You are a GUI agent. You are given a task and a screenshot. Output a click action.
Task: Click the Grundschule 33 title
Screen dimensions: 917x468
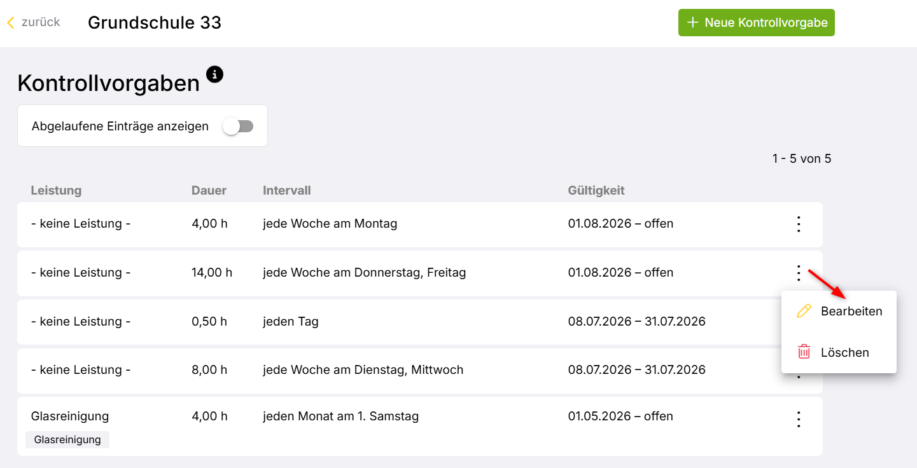point(155,23)
